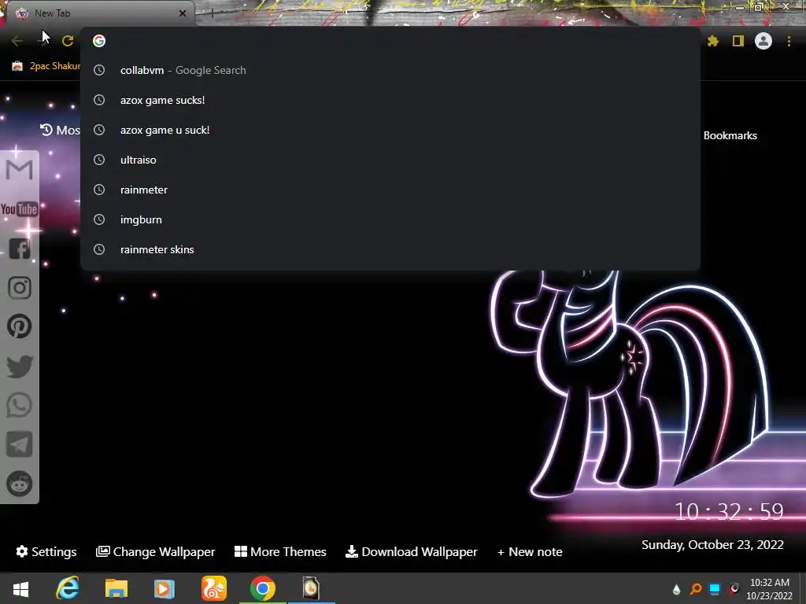Viewport: 806px width, 604px height.
Task: Close the New Tab tab
Action: 183,13
